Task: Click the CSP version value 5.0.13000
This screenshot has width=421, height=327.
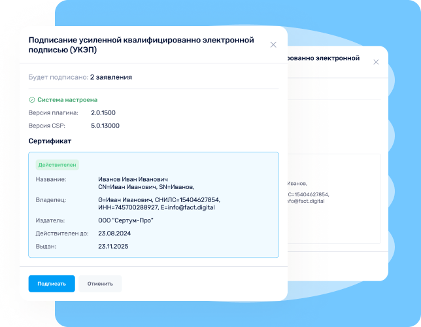Action: point(105,126)
